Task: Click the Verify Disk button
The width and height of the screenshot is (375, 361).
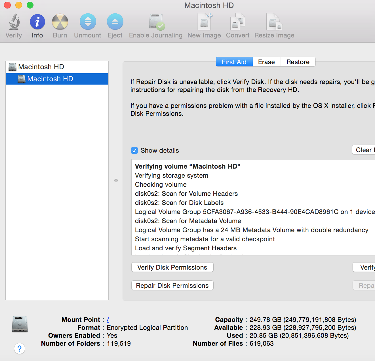Action: tap(364, 267)
